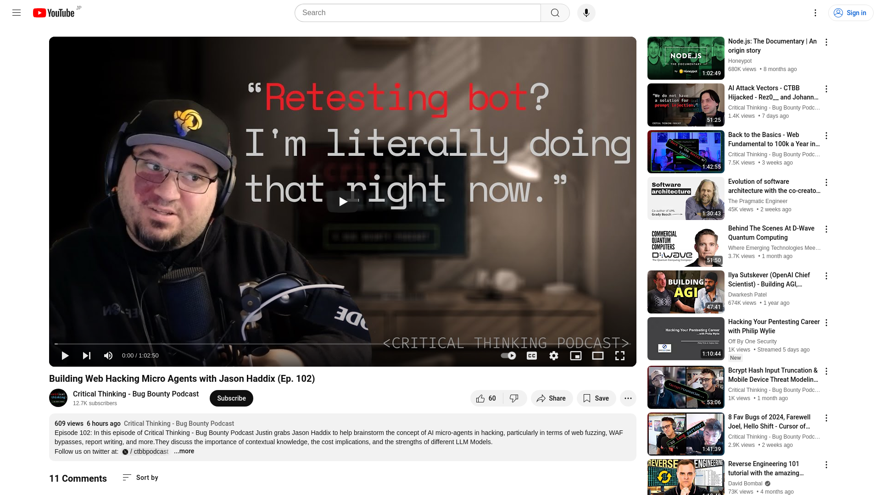Click the like thumbs-up icon
Viewport: 881px width, 495px height.
pos(480,398)
